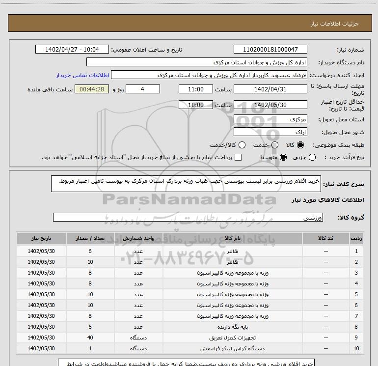Click quantity 5 in row 8

tap(90, 327)
